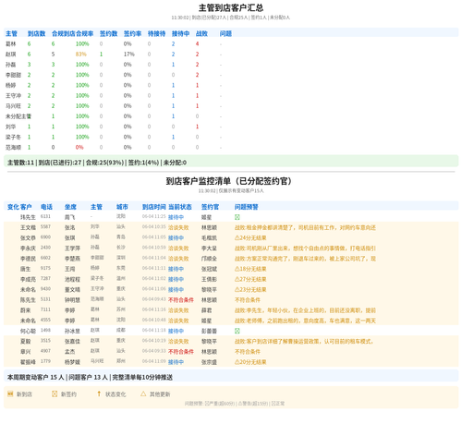Click the 到店客户监控清单 section title

click(x=228, y=181)
